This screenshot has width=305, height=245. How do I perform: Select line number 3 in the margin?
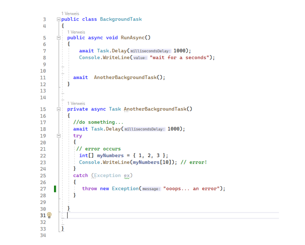coord(45,20)
